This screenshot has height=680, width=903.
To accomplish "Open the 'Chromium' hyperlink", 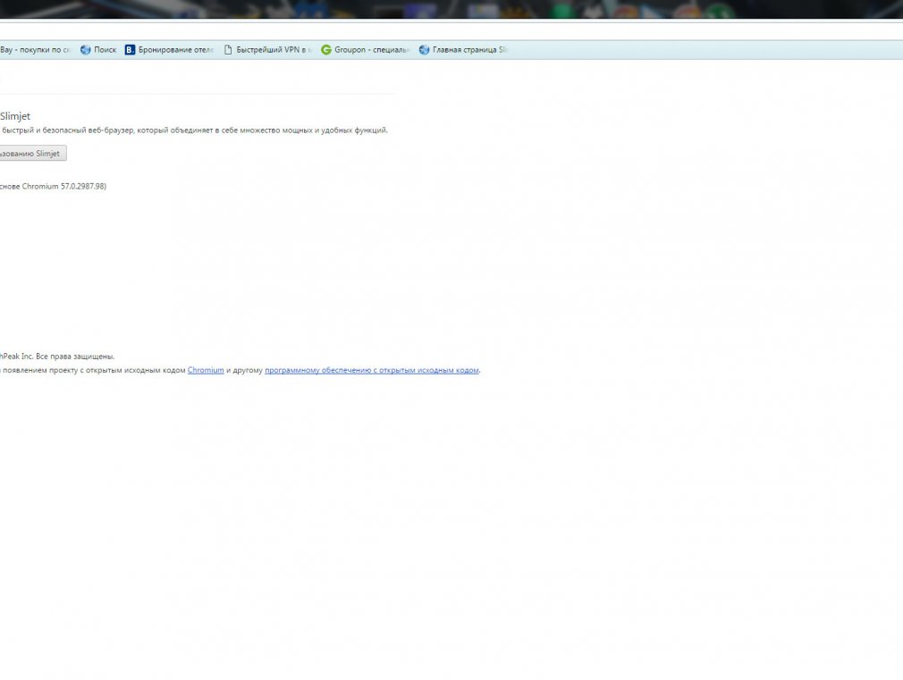I will tap(206, 370).
